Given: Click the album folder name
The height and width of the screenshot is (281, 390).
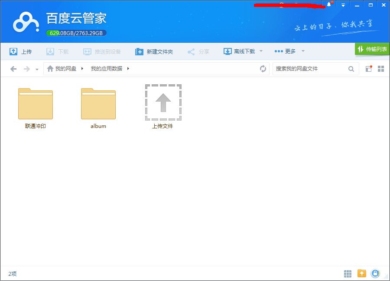Looking at the screenshot, I should tap(98, 126).
